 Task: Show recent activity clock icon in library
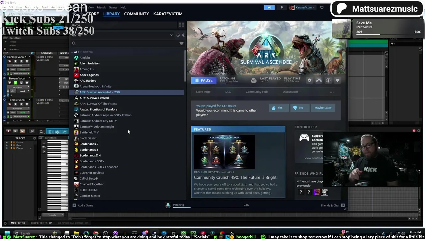click(x=178, y=35)
